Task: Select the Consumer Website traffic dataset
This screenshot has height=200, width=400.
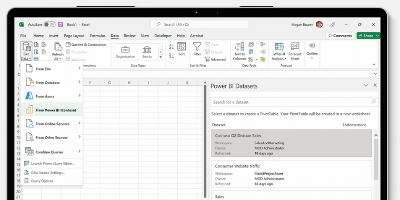Action: [292, 174]
